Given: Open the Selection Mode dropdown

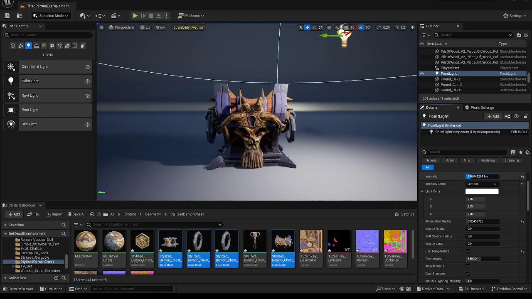Looking at the screenshot, I should point(50,16).
